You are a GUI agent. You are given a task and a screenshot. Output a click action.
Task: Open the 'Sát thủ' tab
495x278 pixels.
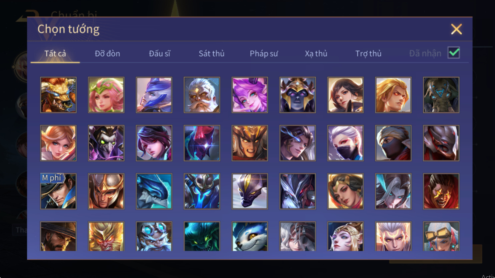coord(211,53)
